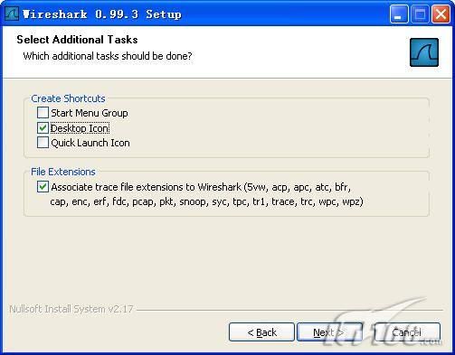This screenshot has height=355, width=455.
Task: Close the setup window with X
Action: click(x=441, y=14)
